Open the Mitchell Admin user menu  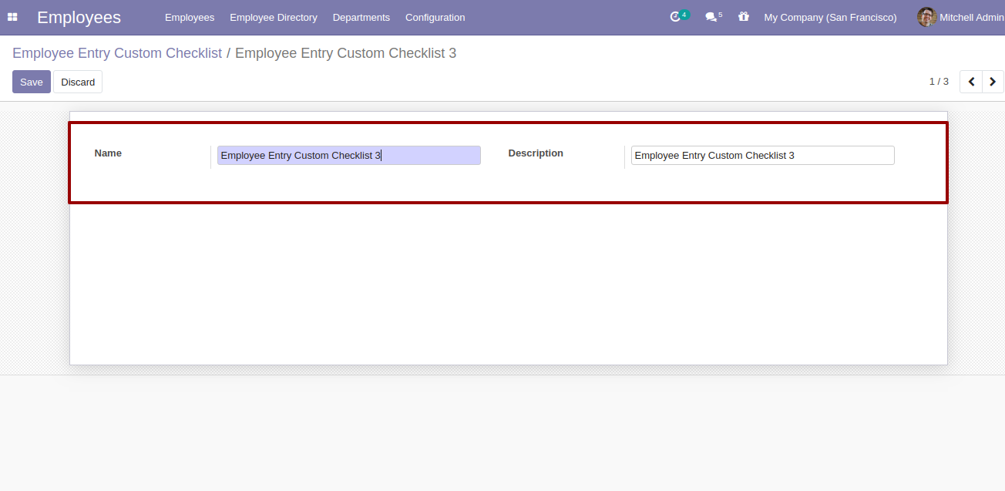click(960, 17)
